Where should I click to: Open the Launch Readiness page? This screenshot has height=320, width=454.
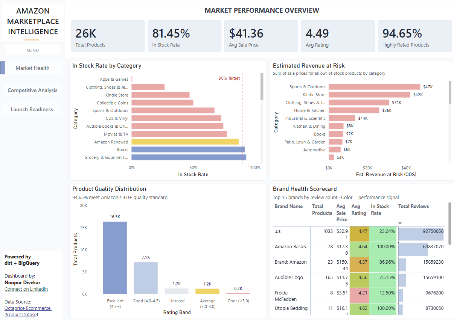tap(32, 109)
